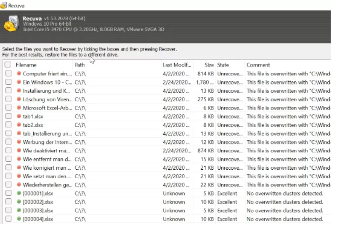Click green status dot beside [000001].xlsx
The image size is (337, 232).
click(x=19, y=193)
